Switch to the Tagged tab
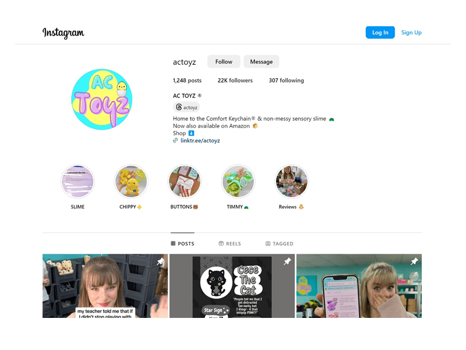The height and width of the screenshot is (350, 466). [x=280, y=243]
